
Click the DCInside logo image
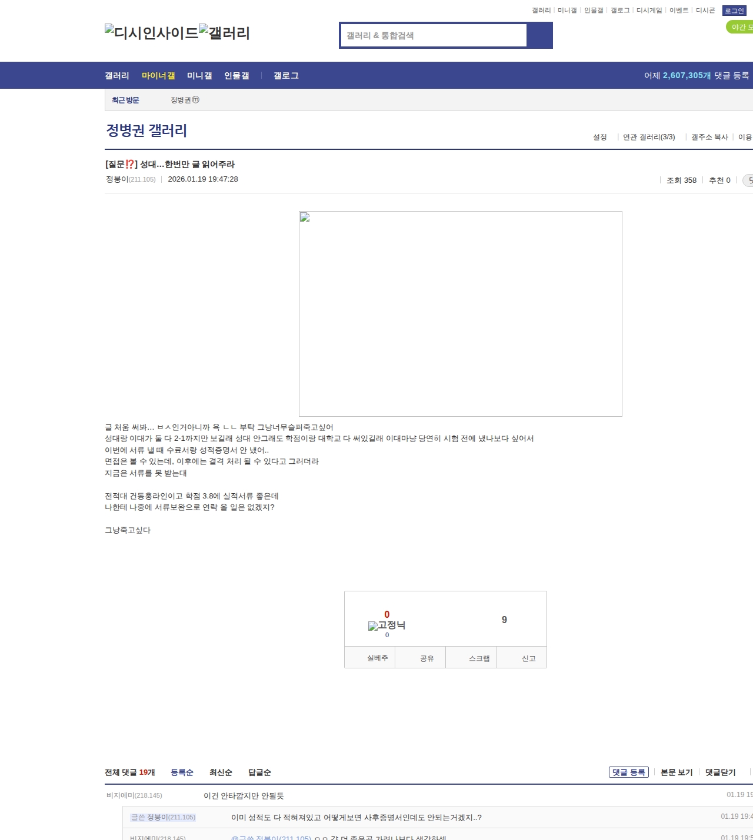(x=151, y=33)
